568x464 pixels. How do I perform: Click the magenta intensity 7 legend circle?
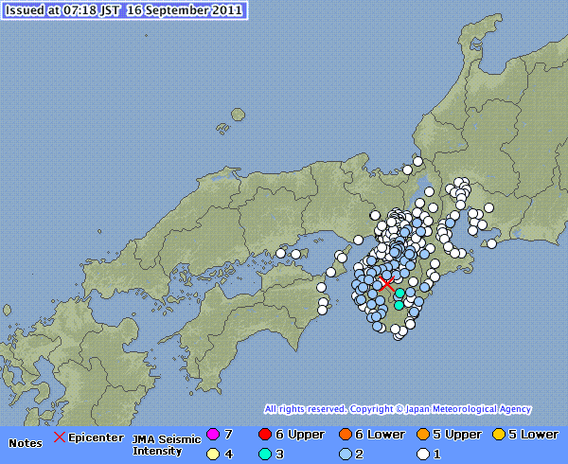(212, 435)
